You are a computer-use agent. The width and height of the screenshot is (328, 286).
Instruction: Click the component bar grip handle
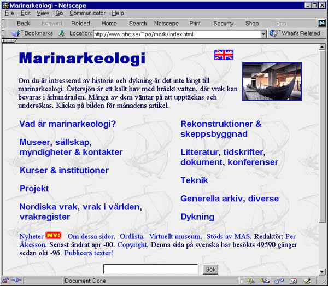[242, 281]
